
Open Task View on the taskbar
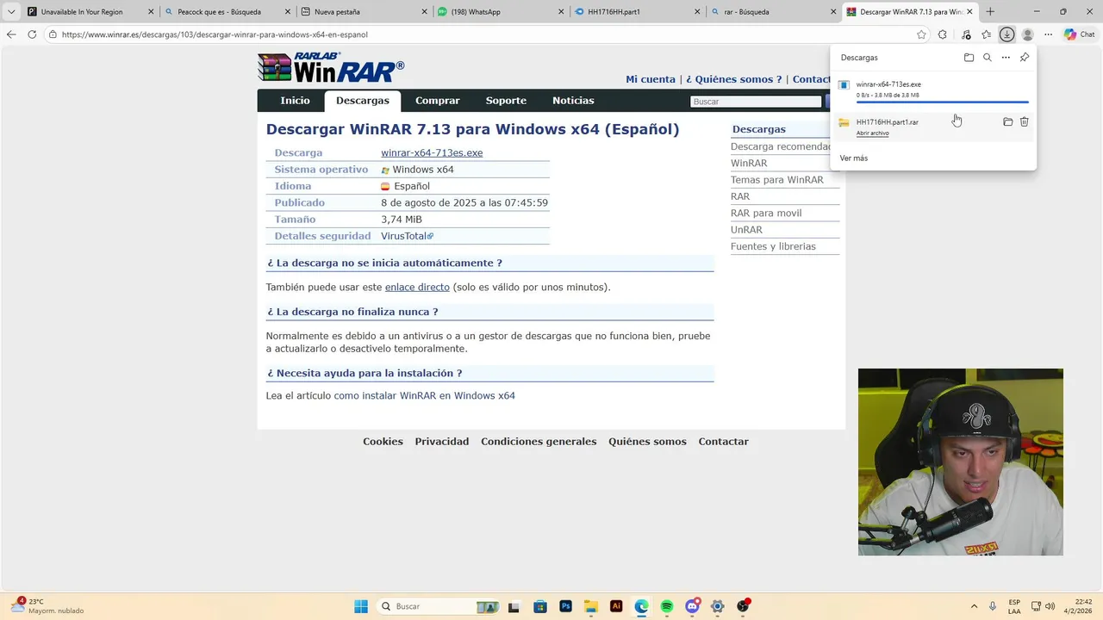pos(514,606)
